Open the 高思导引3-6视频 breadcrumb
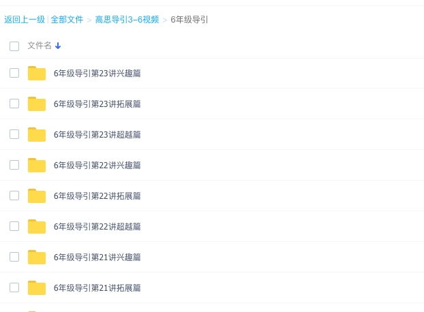Image resolution: width=424 pixels, height=312 pixels. pyautogui.click(x=127, y=20)
